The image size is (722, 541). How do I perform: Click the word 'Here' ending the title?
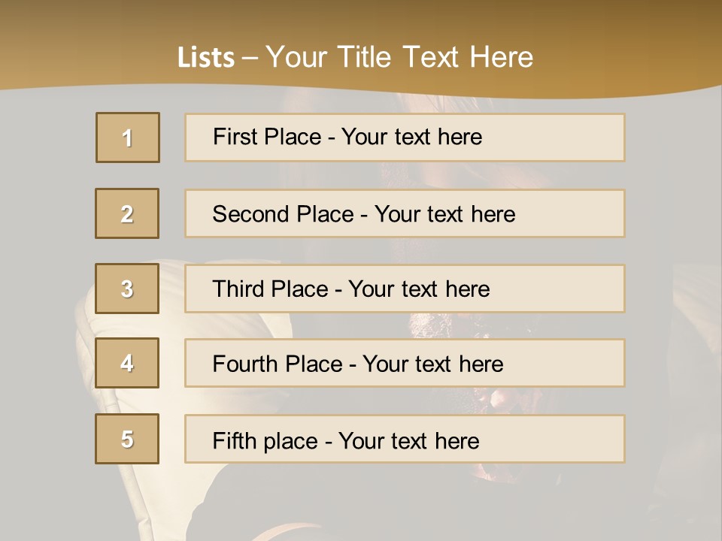pos(502,58)
